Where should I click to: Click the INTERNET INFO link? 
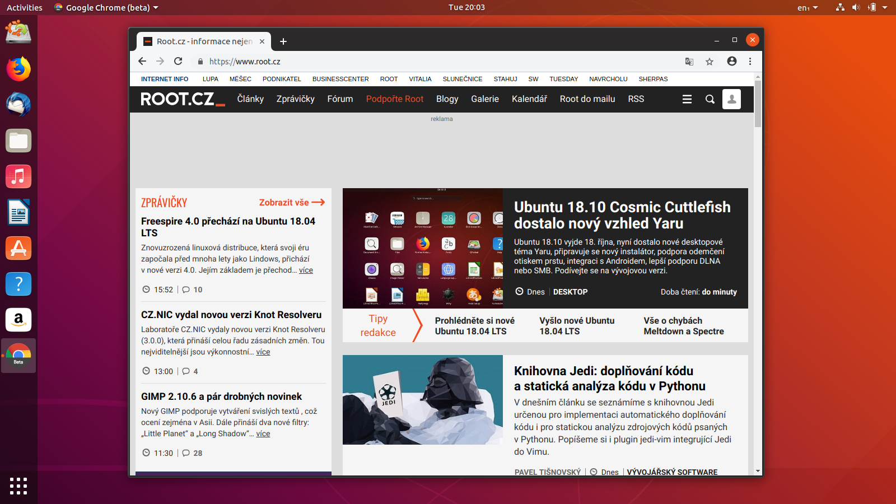pyautogui.click(x=165, y=79)
